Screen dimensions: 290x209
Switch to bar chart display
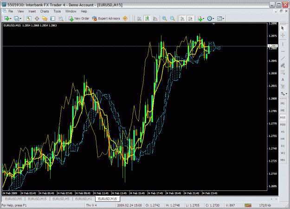[140, 19]
